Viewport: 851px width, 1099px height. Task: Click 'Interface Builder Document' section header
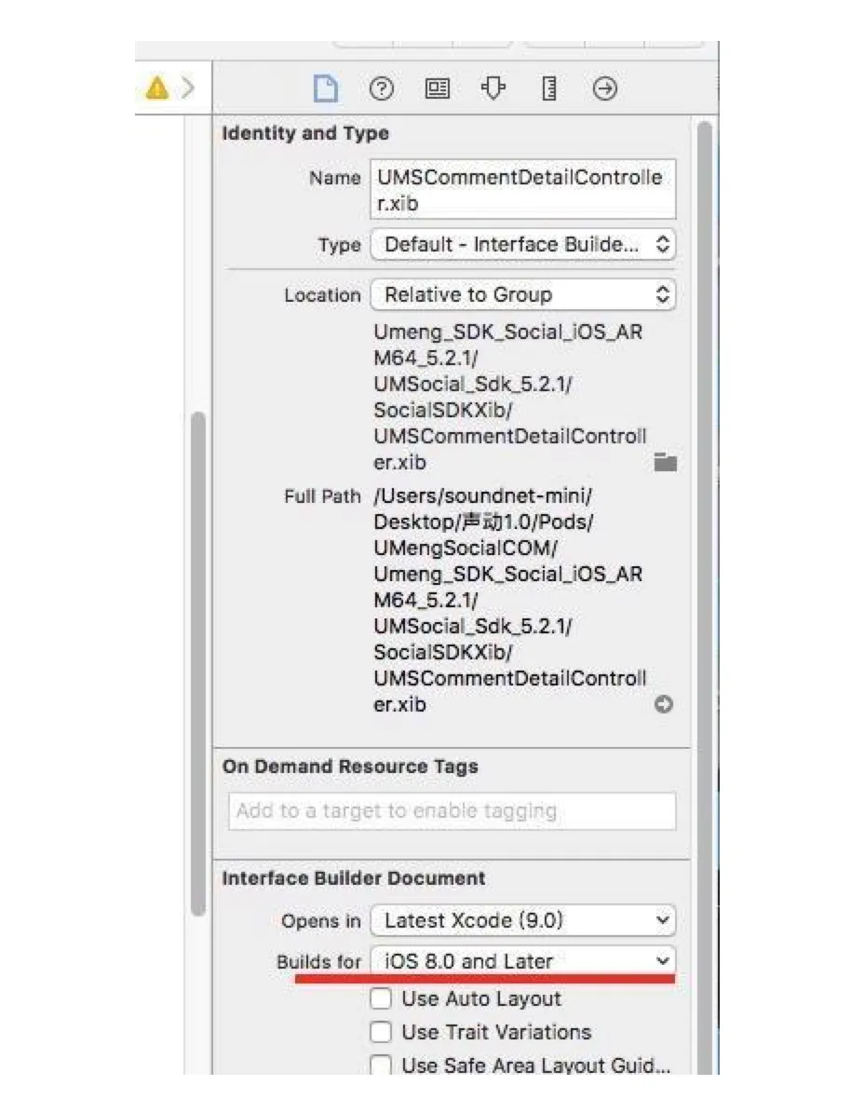point(354,878)
